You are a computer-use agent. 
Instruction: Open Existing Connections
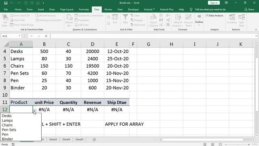point(49,20)
